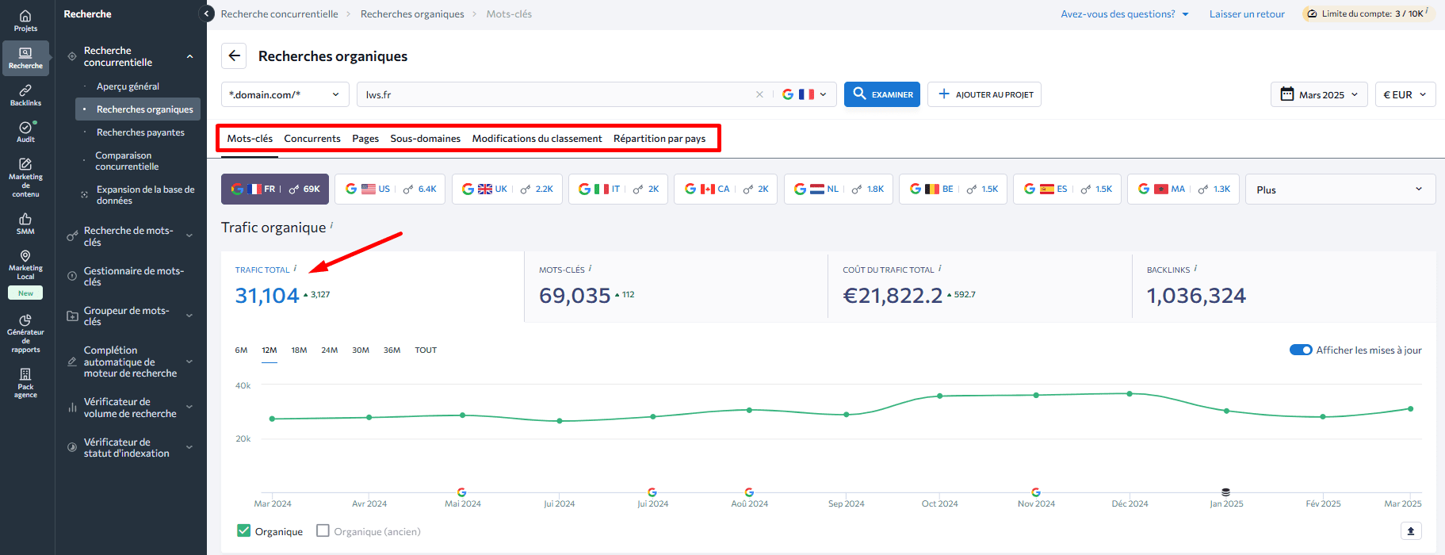Open the Plus databases dropdown

(1340, 189)
